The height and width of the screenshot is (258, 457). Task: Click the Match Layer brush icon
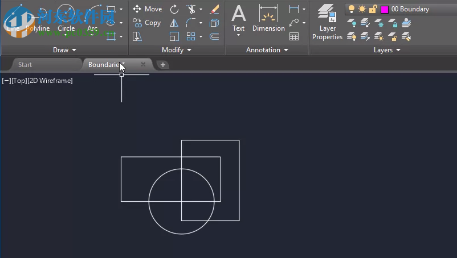[x=406, y=36]
